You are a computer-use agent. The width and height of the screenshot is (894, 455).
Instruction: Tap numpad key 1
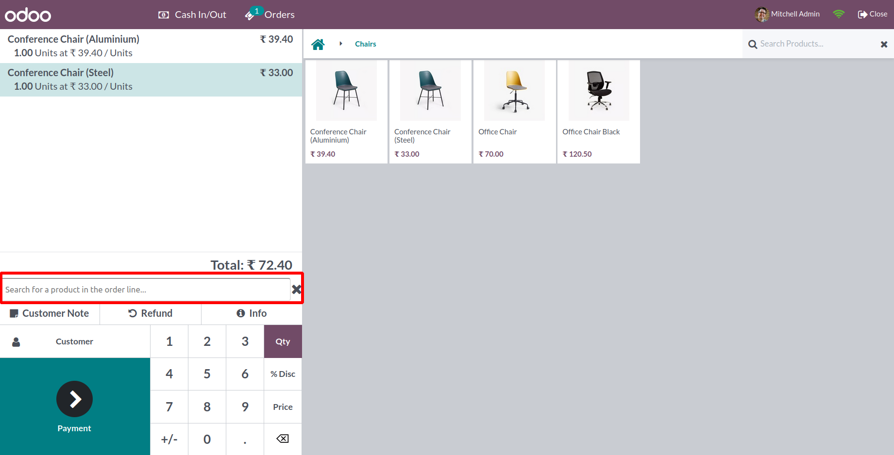[169, 341]
